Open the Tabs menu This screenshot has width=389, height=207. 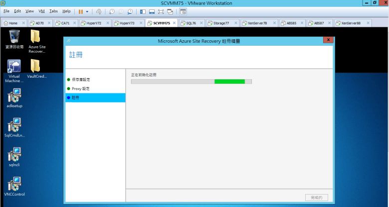(x=53, y=11)
